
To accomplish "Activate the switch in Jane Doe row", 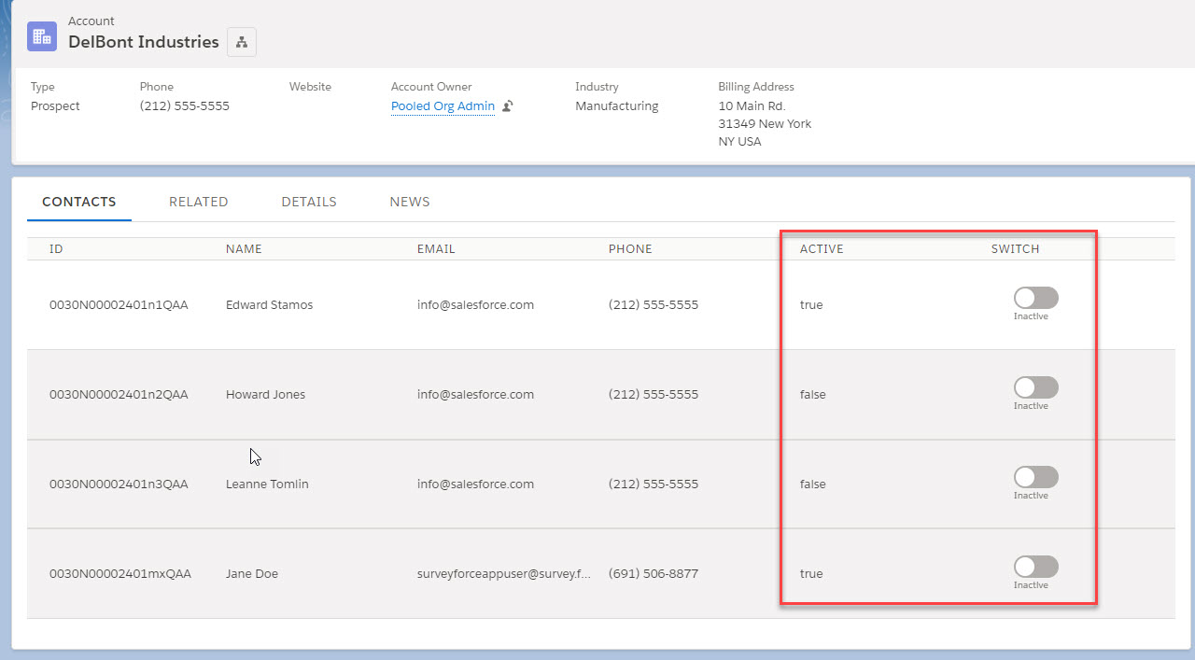I will [x=1035, y=567].
